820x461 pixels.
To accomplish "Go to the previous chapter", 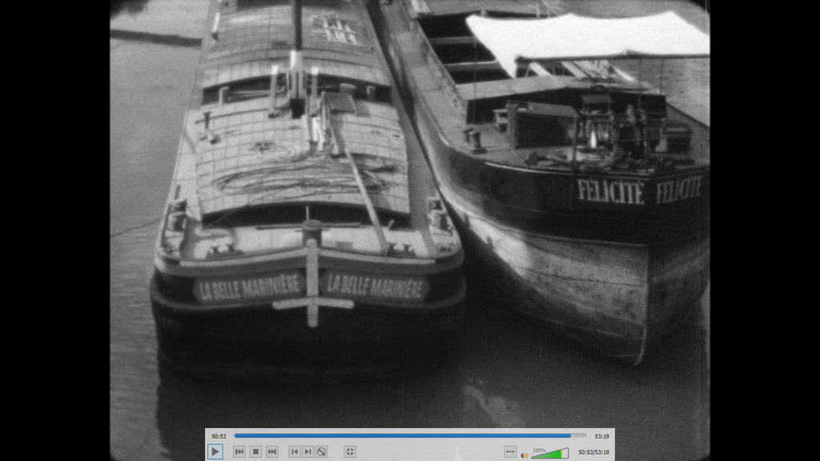I will (x=294, y=451).
